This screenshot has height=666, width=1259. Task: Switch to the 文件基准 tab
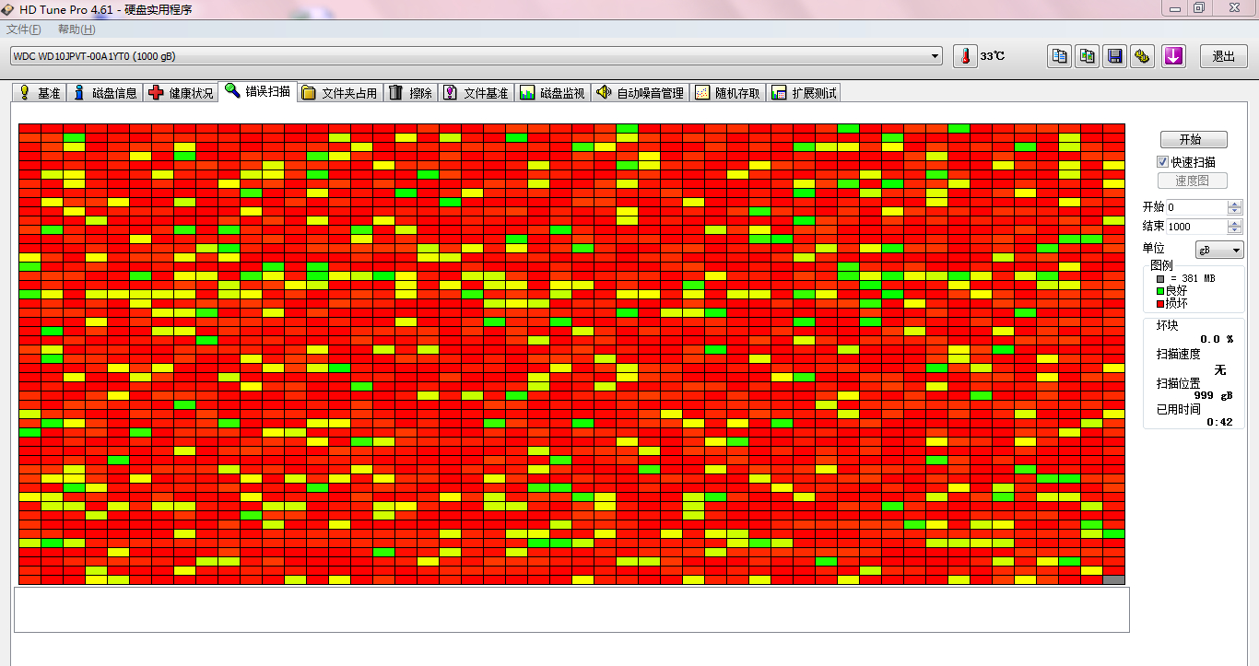point(476,93)
